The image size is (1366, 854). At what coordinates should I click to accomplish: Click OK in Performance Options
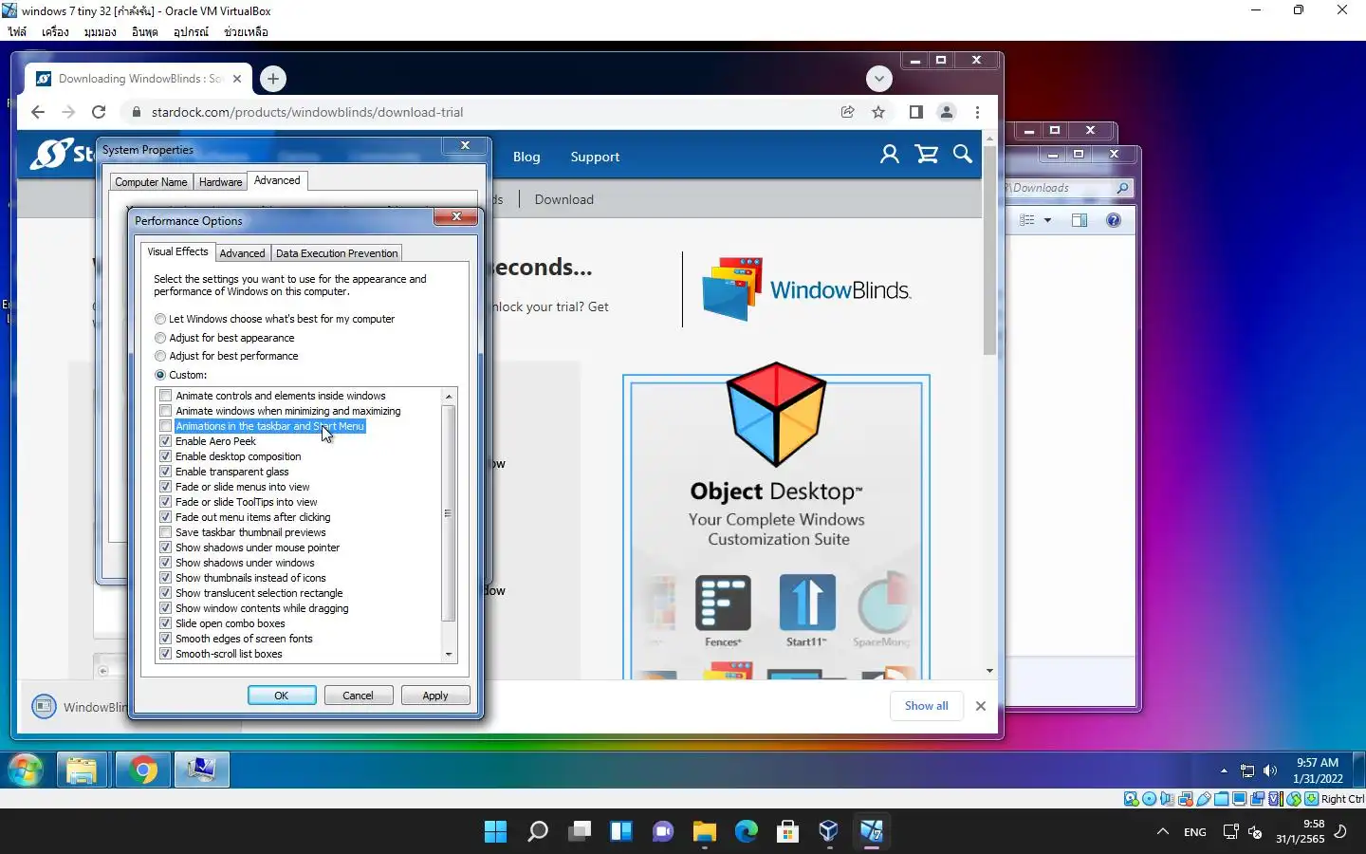(x=282, y=696)
